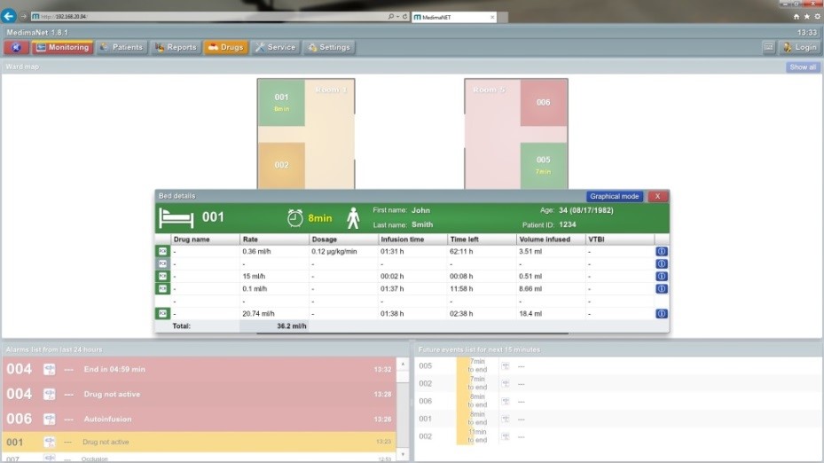Open the Drugs section

[x=226, y=47]
